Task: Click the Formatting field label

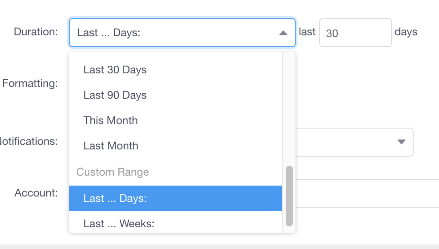Action: coord(30,83)
